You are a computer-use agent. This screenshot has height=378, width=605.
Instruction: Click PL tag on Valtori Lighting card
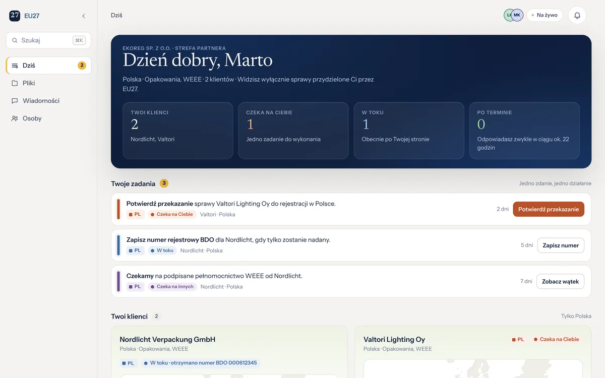518,340
